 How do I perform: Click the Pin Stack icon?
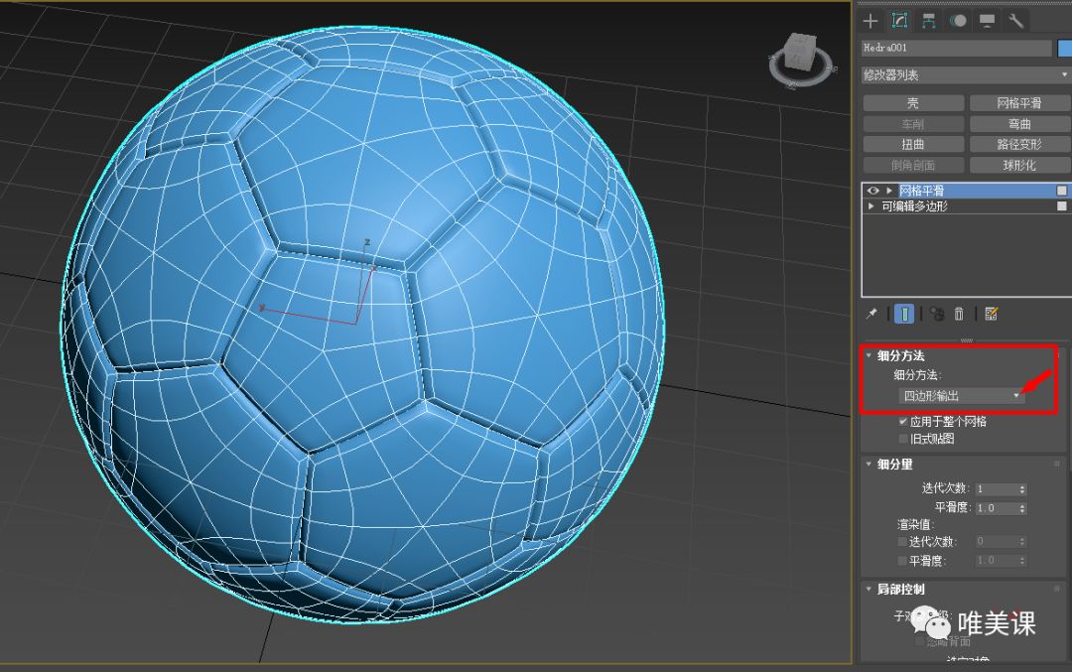pyautogui.click(x=871, y=314)
